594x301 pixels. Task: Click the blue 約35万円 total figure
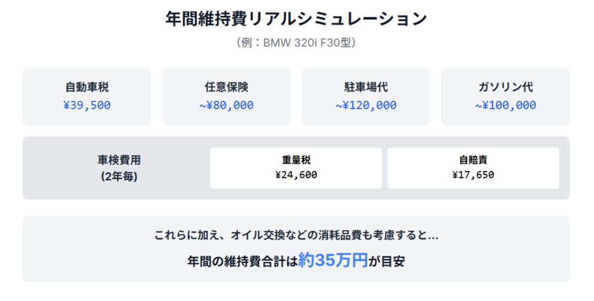[333, 260]
